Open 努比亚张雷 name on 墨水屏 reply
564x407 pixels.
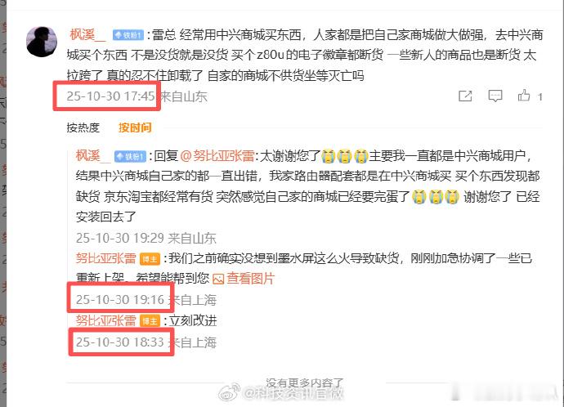(106, 258)
